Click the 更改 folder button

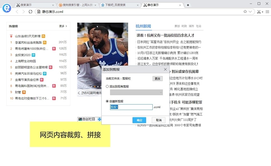[158, 78]
